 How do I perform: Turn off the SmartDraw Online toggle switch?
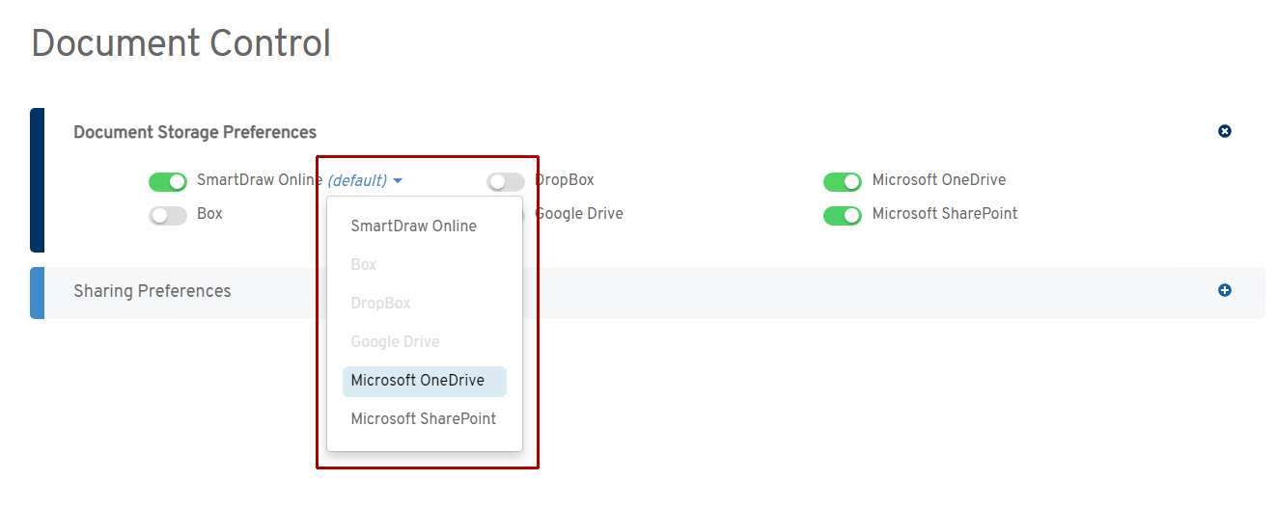point(168,181)
